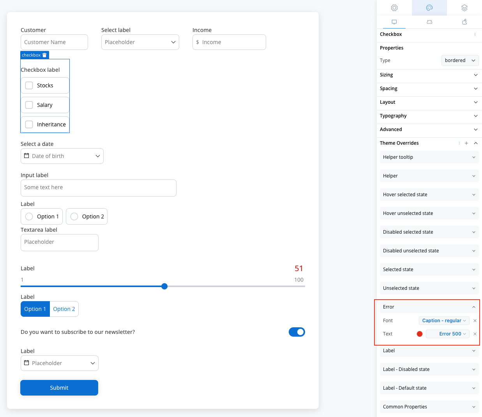Viewport: 482px width, 417px height.
Task: Click calendar icon in bottom Placeholder field
Action: point(26,363)
